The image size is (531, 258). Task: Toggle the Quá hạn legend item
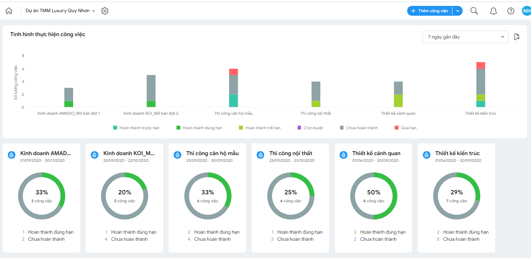tap(405, 128)
